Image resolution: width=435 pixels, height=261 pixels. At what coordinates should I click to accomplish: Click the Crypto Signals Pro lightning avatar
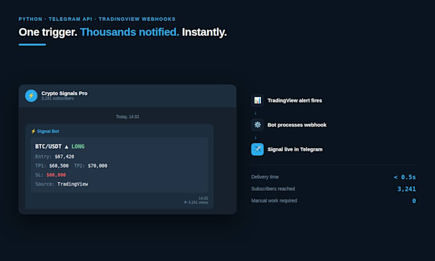click(x=31, y=96)
